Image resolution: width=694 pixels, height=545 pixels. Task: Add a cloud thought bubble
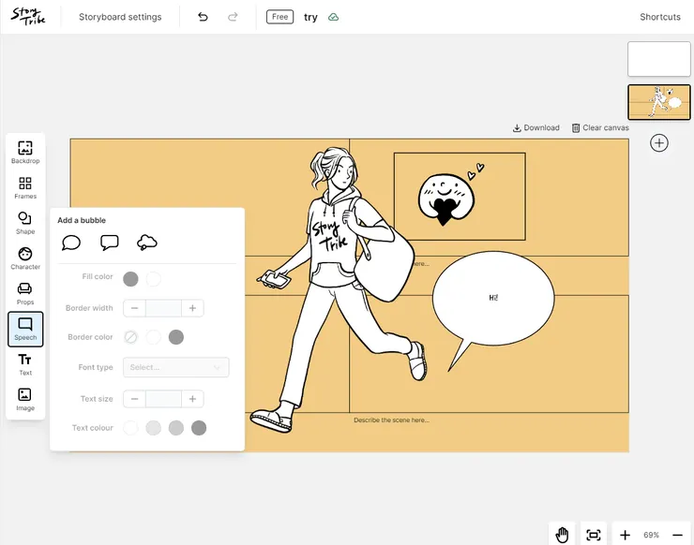tap(146, 243)
